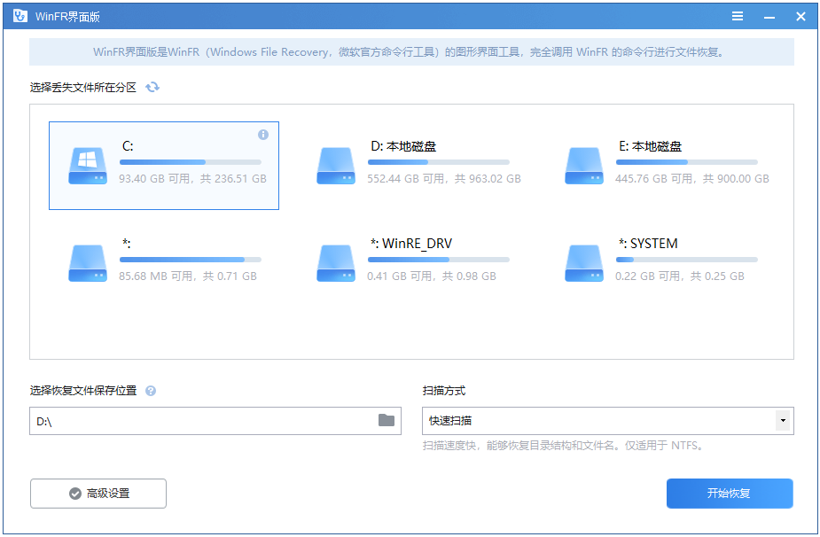Pick the WinRE_DRV partition drive icon
This screenshot has width=820, height=537.
pos(336,263)
